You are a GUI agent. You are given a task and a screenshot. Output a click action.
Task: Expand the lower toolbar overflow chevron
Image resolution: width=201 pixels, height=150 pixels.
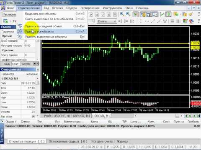click(199, 21)
